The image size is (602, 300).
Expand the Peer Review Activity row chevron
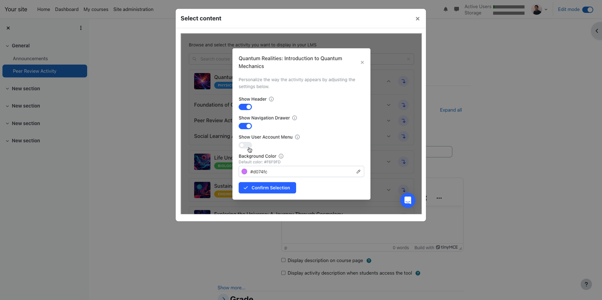(389, 121)
